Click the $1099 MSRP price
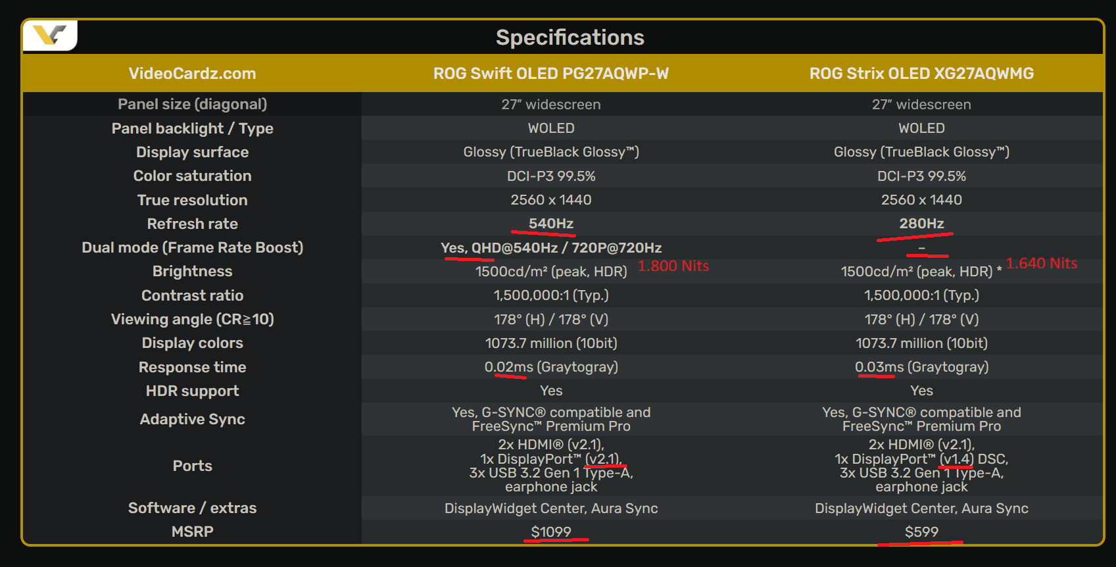The height and width of the screenshot is (567, 1116). point(551,531)
